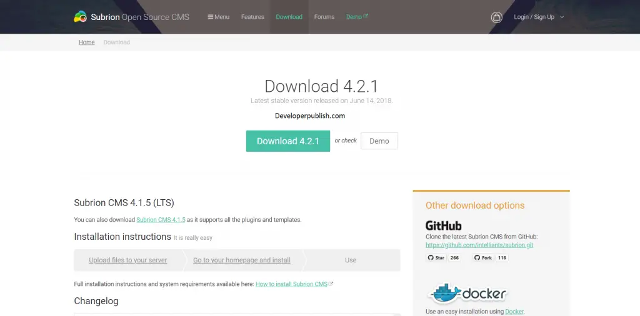The image size is (640, 316).
Task: Click the Subrion logo icon
Action: 81,17
